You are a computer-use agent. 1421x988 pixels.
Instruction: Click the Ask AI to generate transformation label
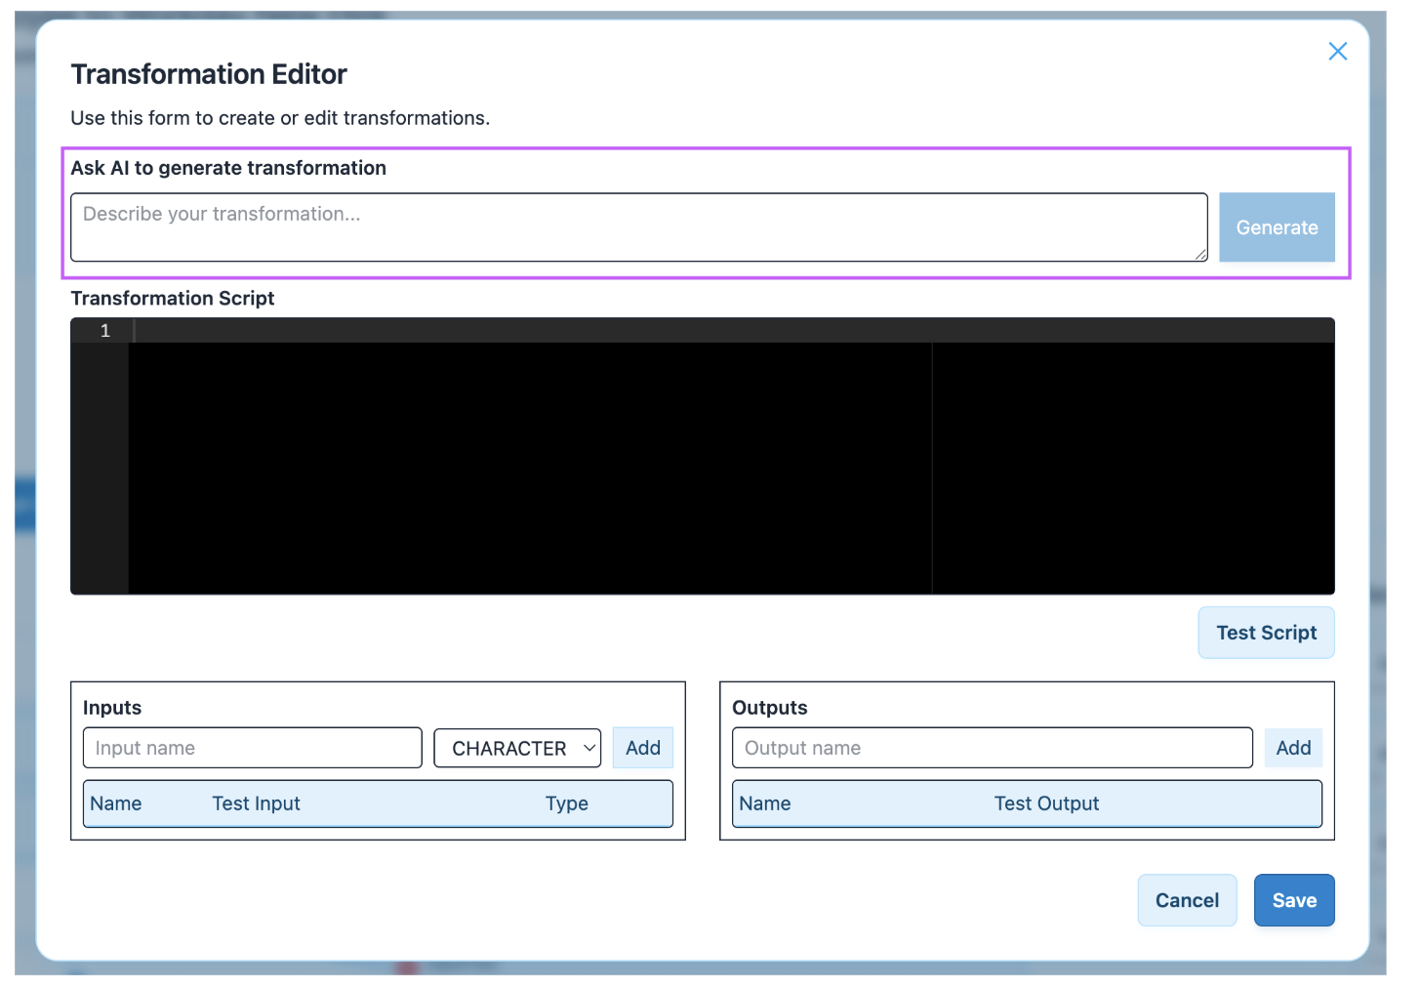point(228,168)
